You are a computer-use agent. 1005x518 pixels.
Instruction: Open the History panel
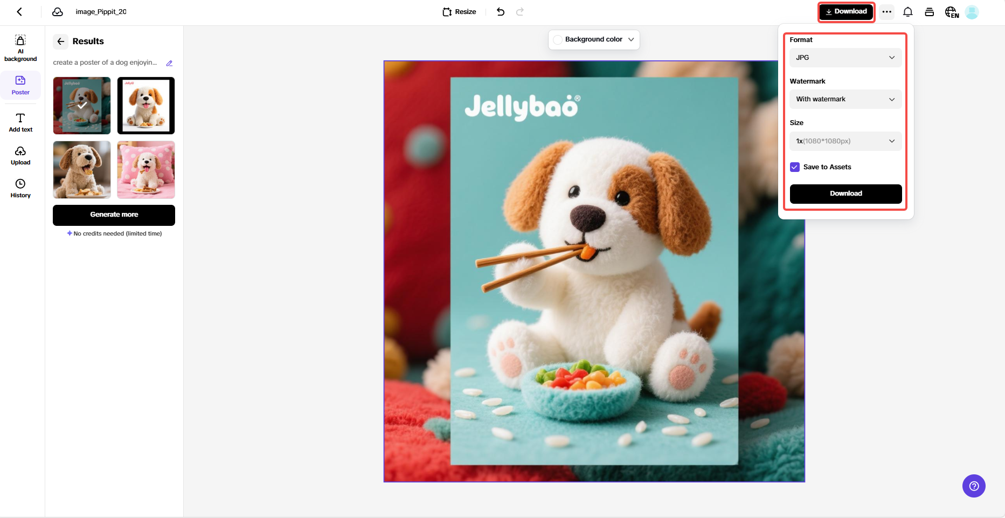pos(20,188)
